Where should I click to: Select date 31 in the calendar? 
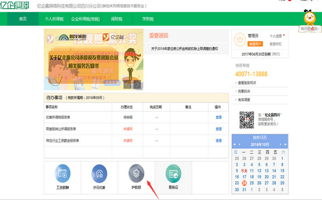point(244,190)
